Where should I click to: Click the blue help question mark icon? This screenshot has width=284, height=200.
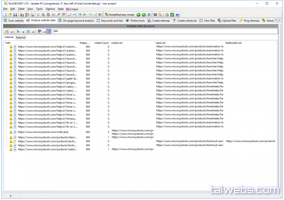(177, 15)
